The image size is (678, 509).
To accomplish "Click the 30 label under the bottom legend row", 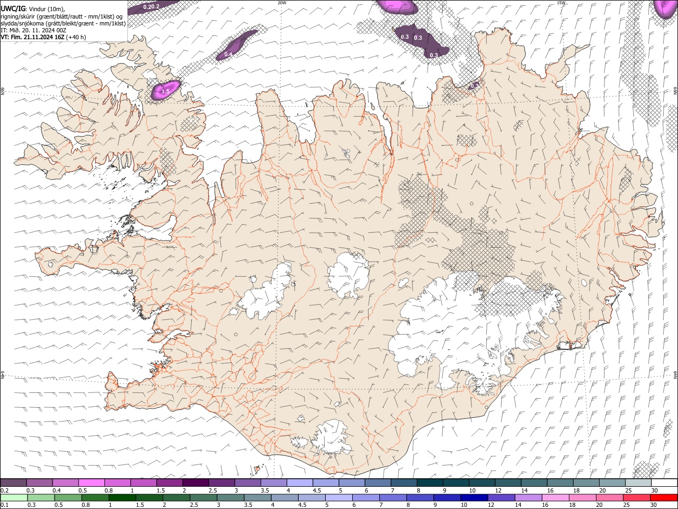I will [x=653, y=505].
